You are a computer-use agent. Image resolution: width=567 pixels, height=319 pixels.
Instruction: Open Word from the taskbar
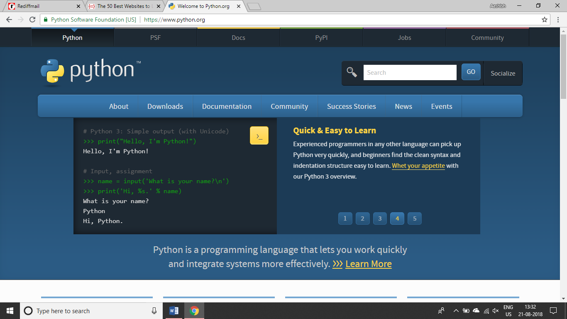pyautogui.click(x=174, y=311)
